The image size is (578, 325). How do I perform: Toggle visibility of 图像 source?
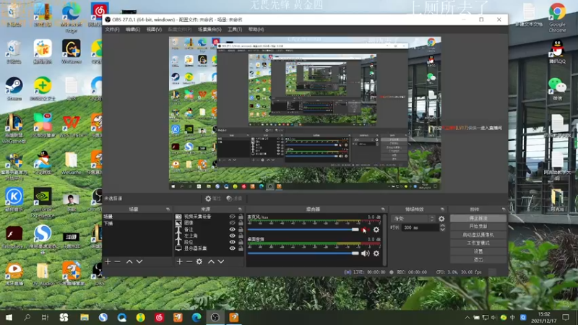tap(232, 222)
